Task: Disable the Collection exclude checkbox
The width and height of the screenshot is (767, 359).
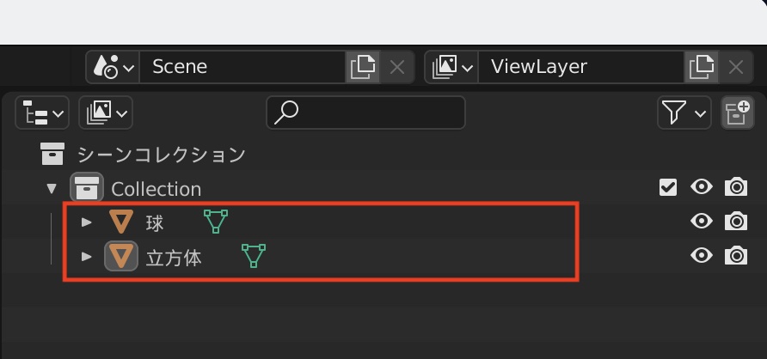Action: click(x=668, y=187)
